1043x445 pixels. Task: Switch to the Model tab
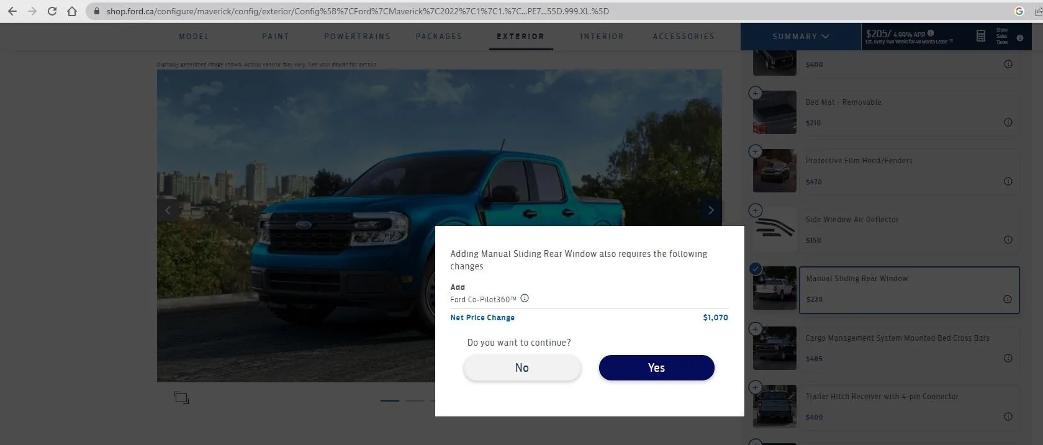194,37
